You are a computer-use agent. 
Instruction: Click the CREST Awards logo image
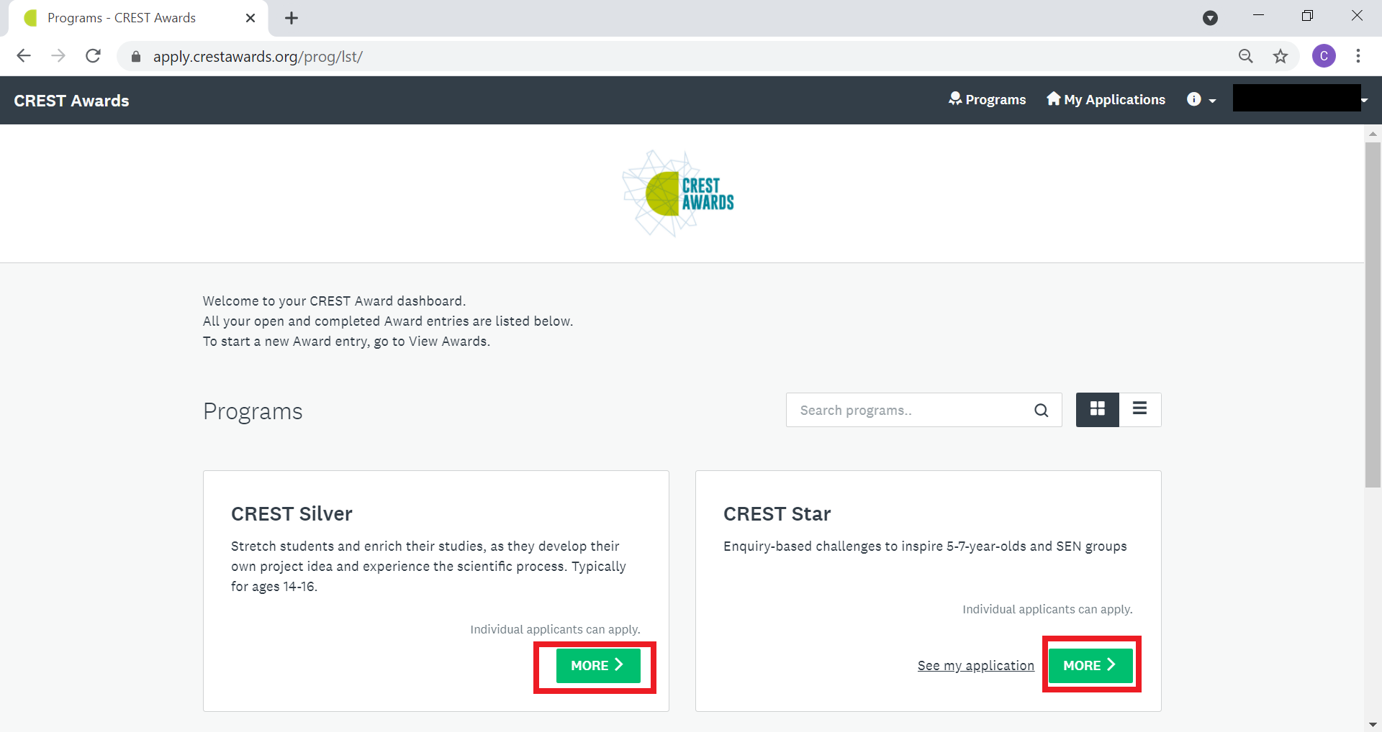(678, 193)
